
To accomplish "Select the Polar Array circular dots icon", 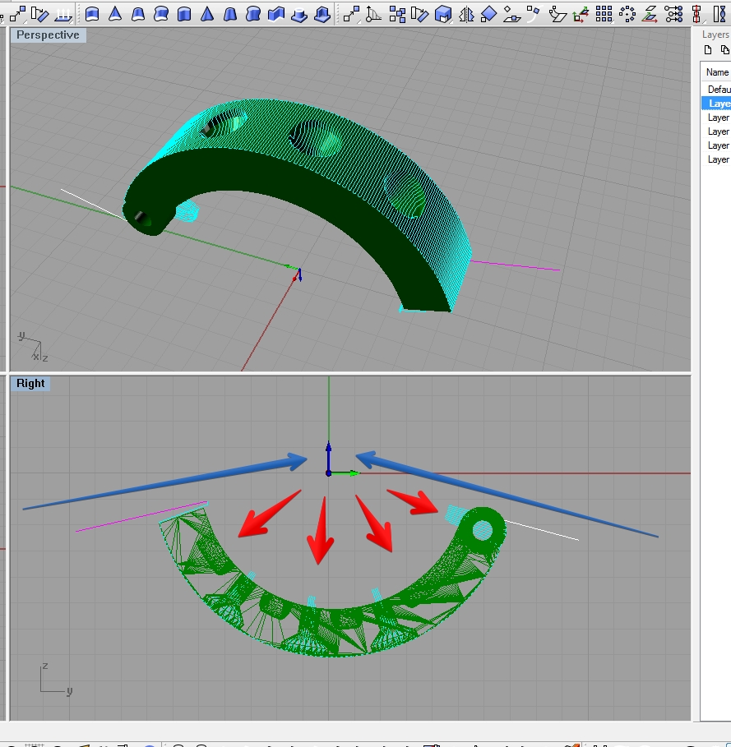I will [x=627, y=13].
